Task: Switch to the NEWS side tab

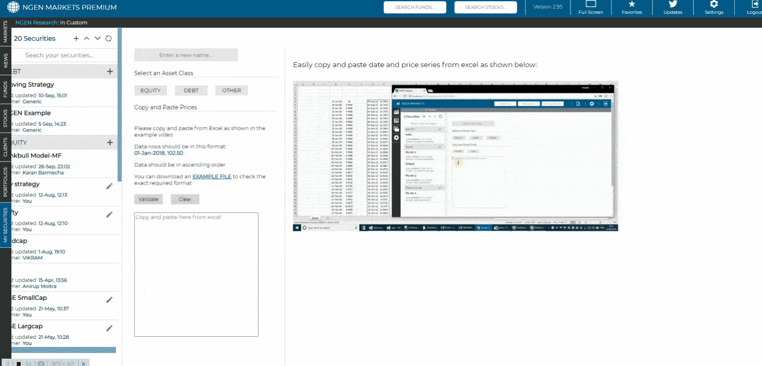Action: pyautogui.click(x=5, y=61)
